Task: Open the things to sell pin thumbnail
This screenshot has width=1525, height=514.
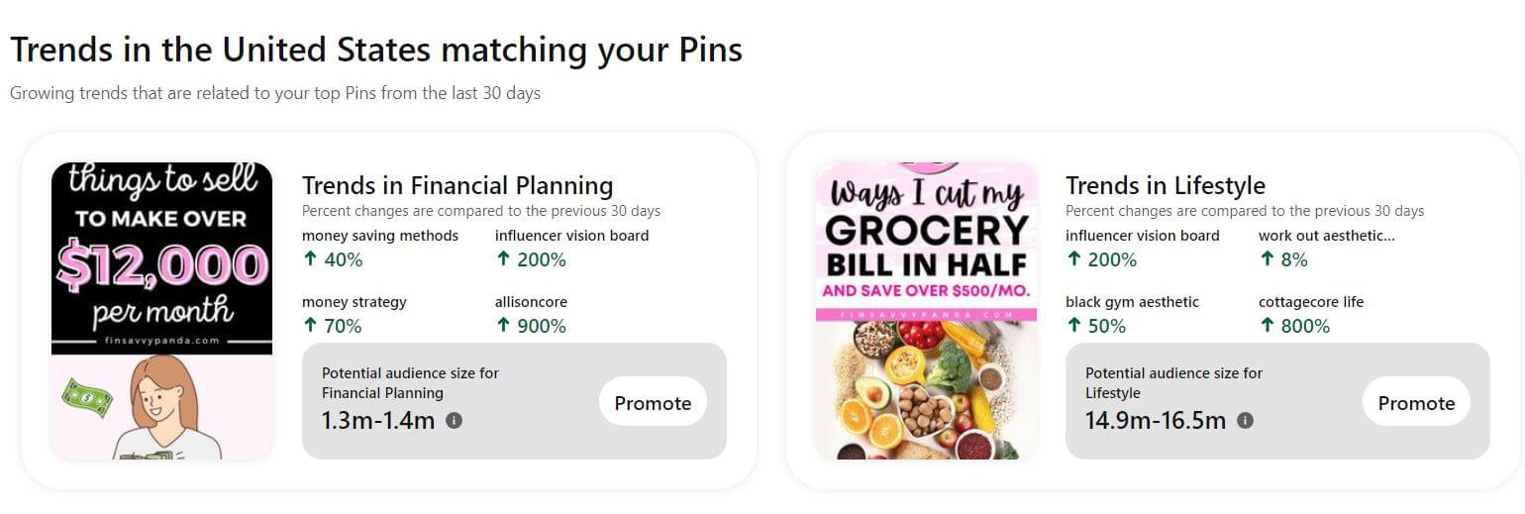Action: coord(161,310)
